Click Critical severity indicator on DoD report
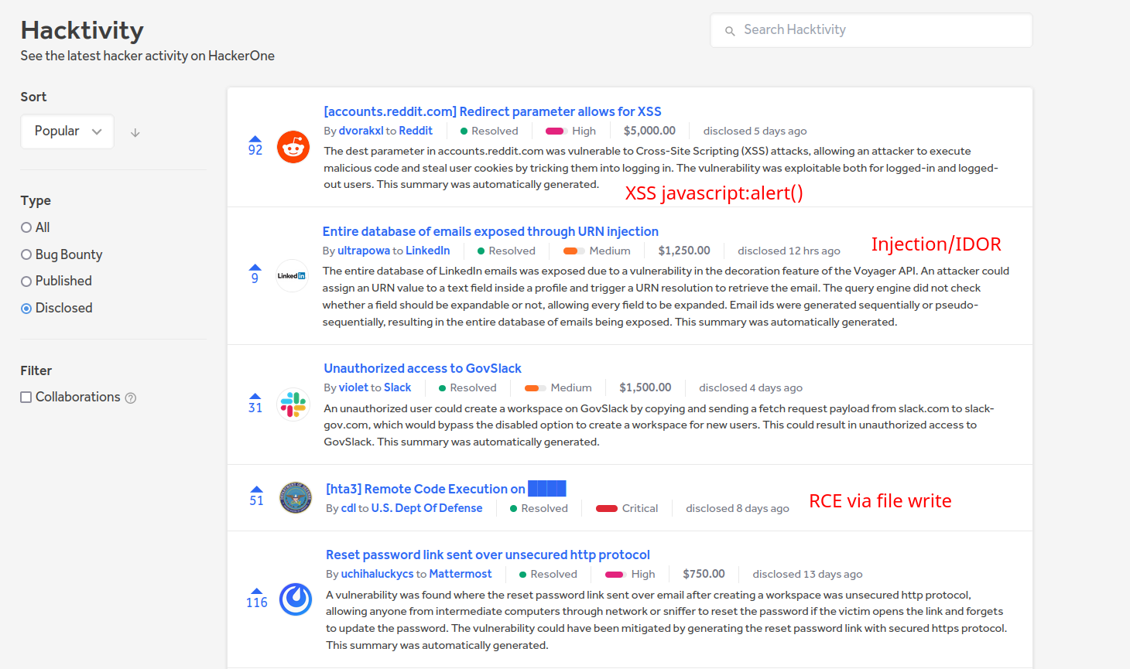1130x669 pixels. (x=627, y=509)
